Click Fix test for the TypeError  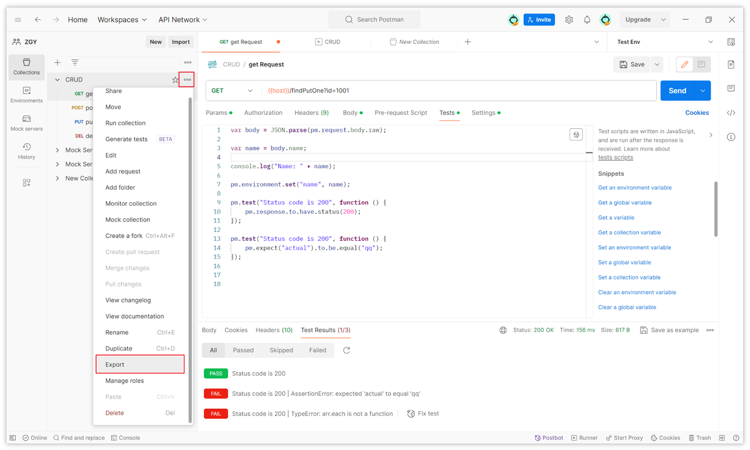click(423, 414)
